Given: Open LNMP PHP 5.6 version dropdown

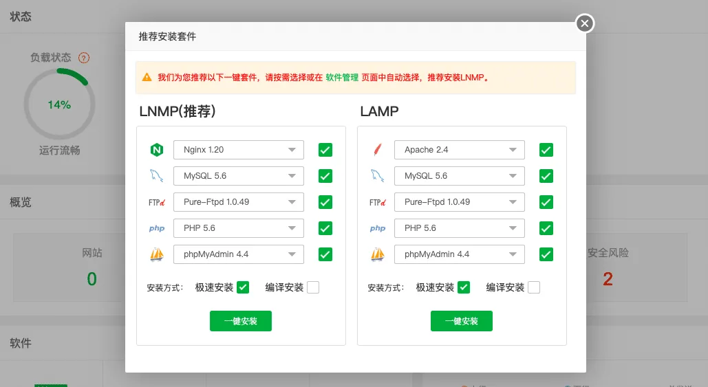Looking at the screenshot, I should point(238,228).
